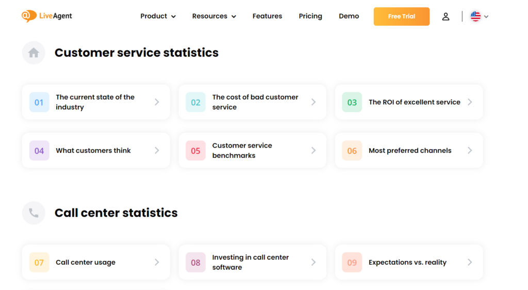Image resolution: width=528 pixels, height=290 pixels.
Task: Click the phone icon beside Call center statistics
Action: coord(34,213)
